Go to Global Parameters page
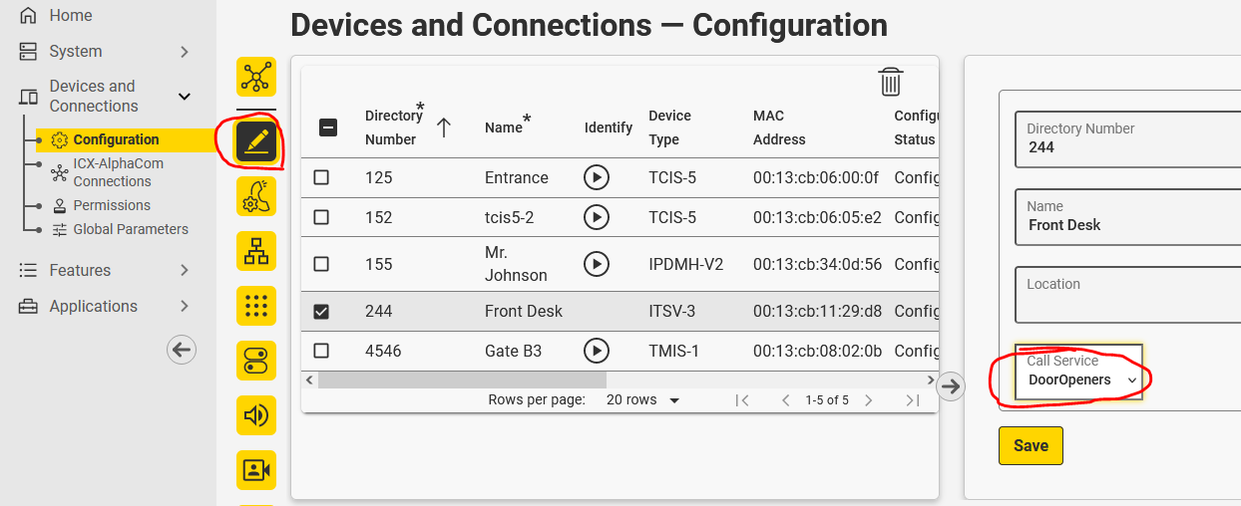The width and height of the screenshot is (1241, 506). click(x=131, y=229)
